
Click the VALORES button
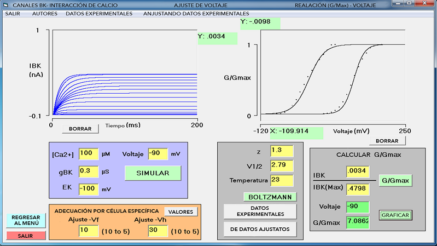179,211
